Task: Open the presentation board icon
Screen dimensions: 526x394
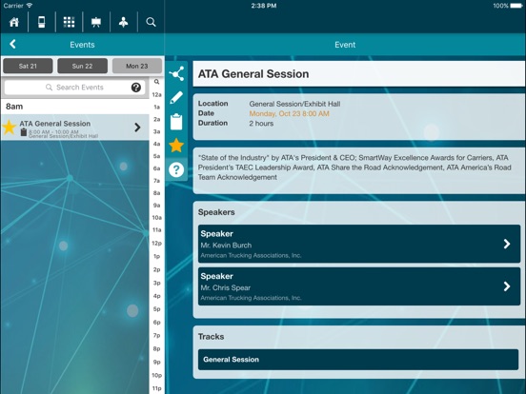Action: (96, 22)
